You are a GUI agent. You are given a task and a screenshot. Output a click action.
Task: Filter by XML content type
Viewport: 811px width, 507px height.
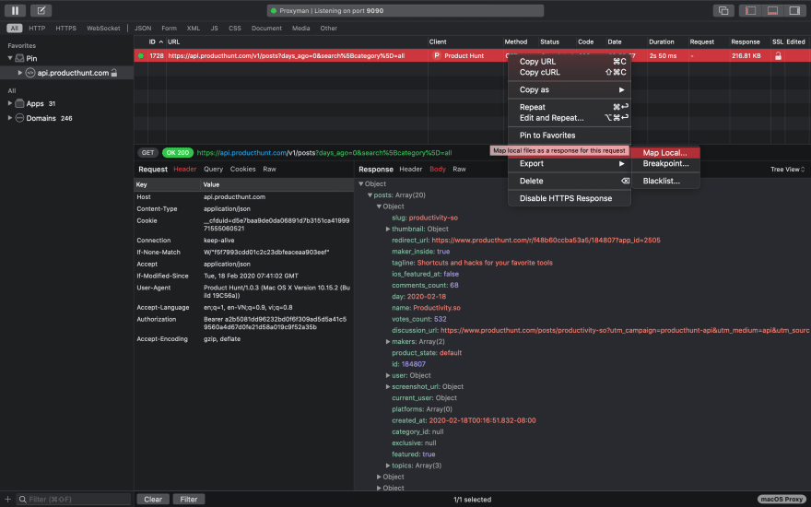click(x=194, y=28)
